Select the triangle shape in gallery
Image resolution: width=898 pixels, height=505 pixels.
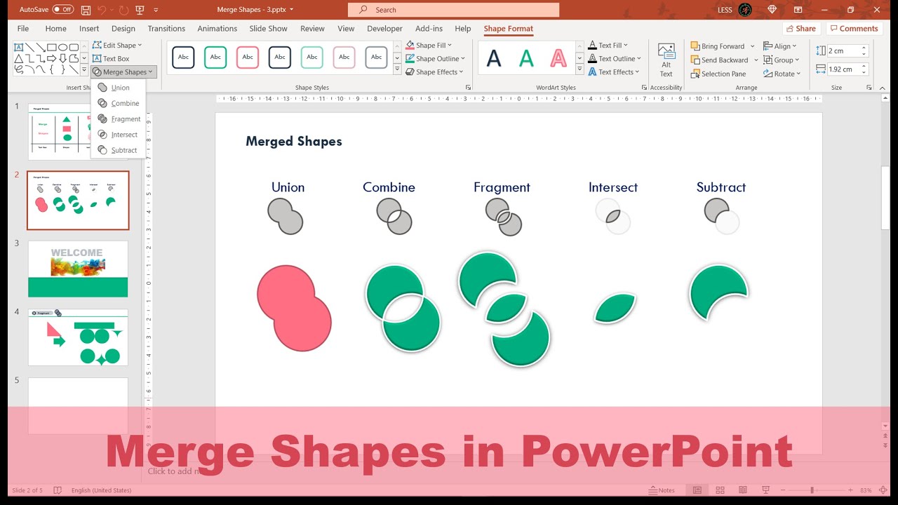coord(19,58)
